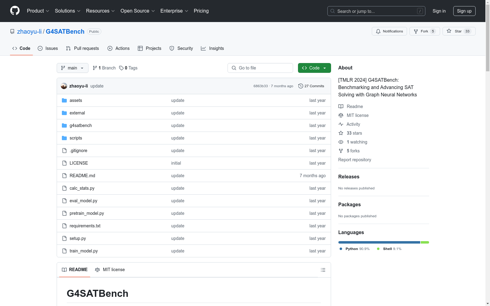The height and width of the screenshot is (306, 490).
Task: Open the Pricing page
Action: [201, 11]
